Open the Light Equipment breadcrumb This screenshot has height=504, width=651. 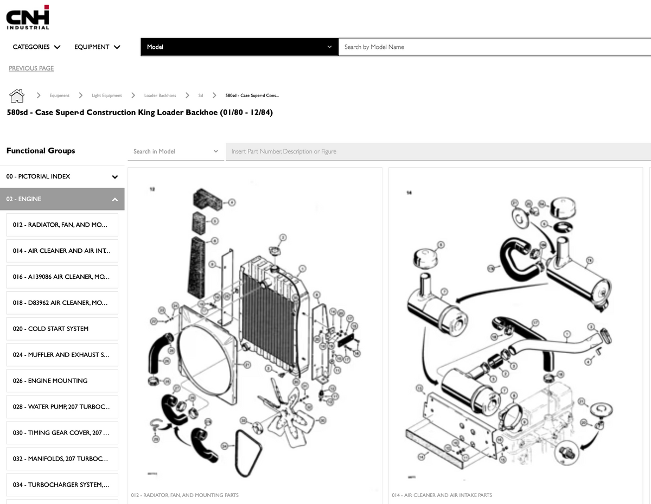[x=107, y=95]
